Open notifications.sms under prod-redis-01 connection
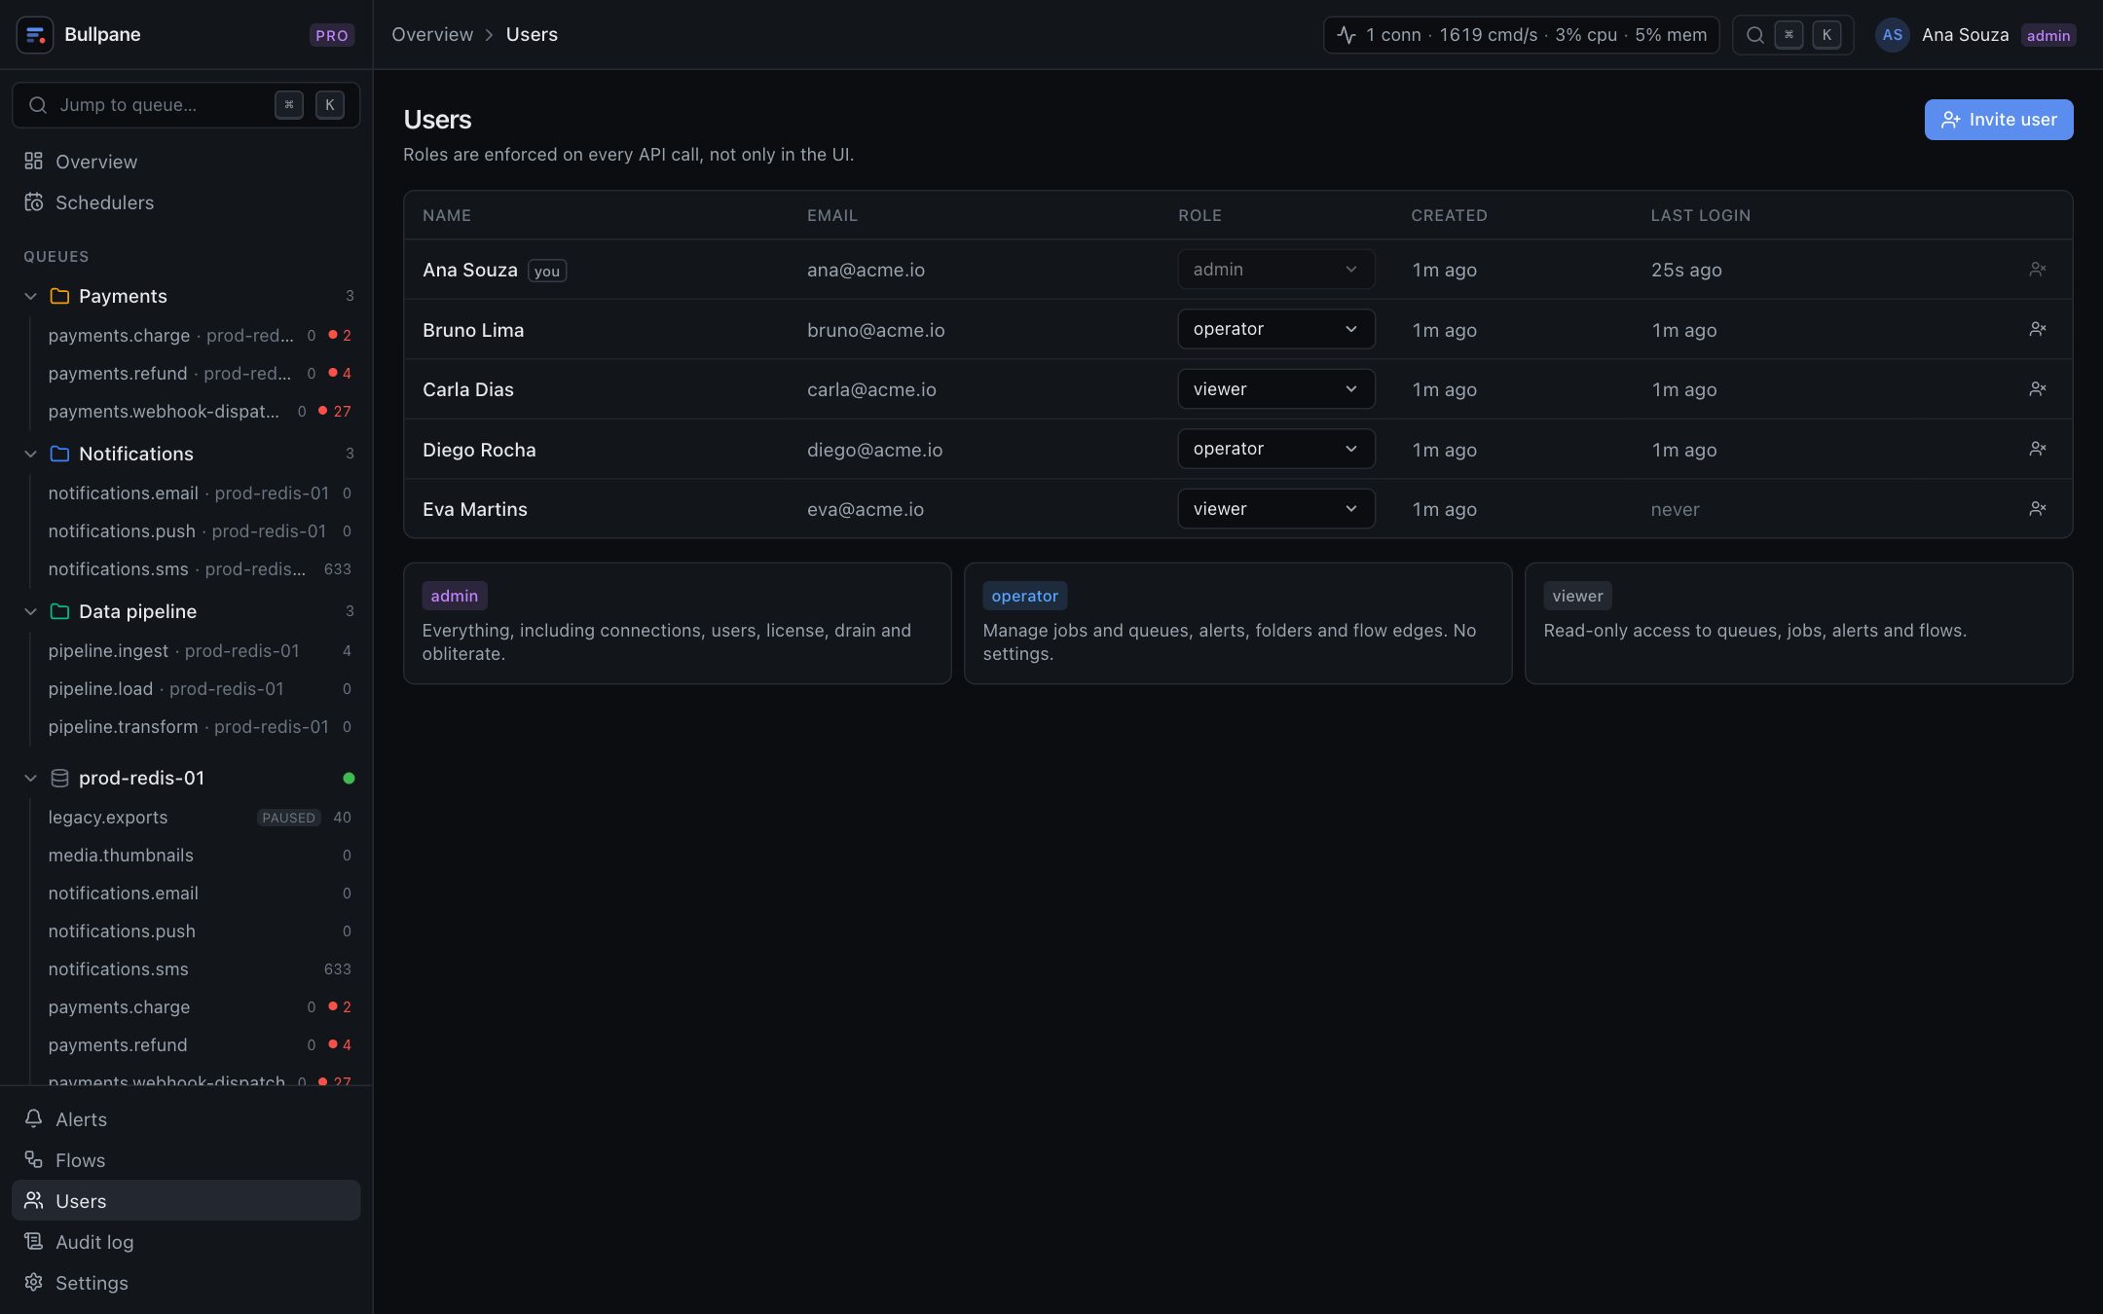2103x1314 pixels. tap(198, 968)
